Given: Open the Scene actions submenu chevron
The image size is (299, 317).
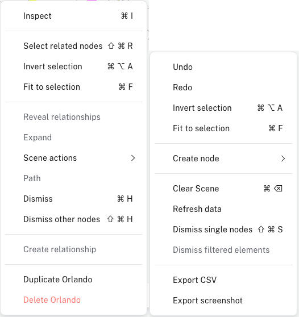Looking at the screenshot, I should tap(132, 158).
